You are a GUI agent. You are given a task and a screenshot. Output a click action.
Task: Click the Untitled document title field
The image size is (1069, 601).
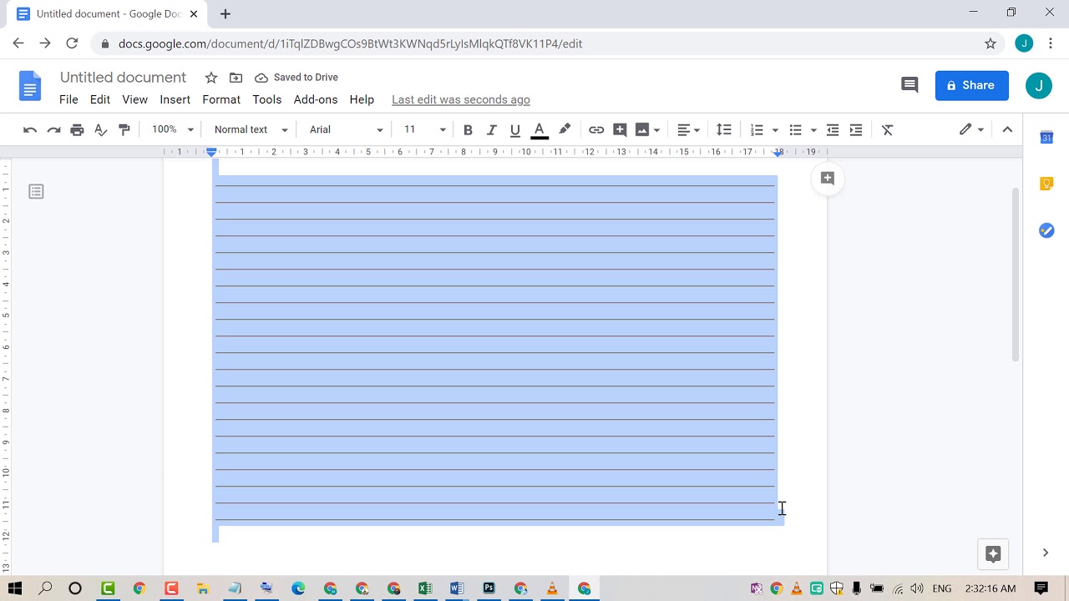coord(123,78)
